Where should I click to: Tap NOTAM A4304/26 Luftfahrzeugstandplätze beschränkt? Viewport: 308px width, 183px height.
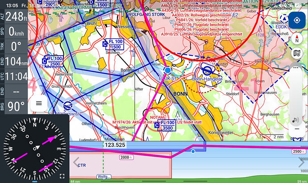point(201,10)
